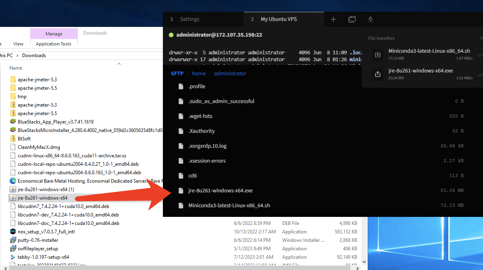Viewport: 483px width, 270px height.
Task: Open the Manage ribbon tab in File Explorer
Action: (54, 33)
